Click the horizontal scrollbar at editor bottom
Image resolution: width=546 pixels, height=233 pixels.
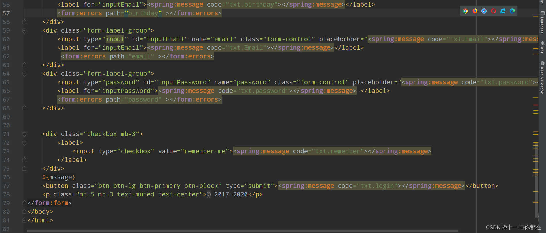point(242,231)
